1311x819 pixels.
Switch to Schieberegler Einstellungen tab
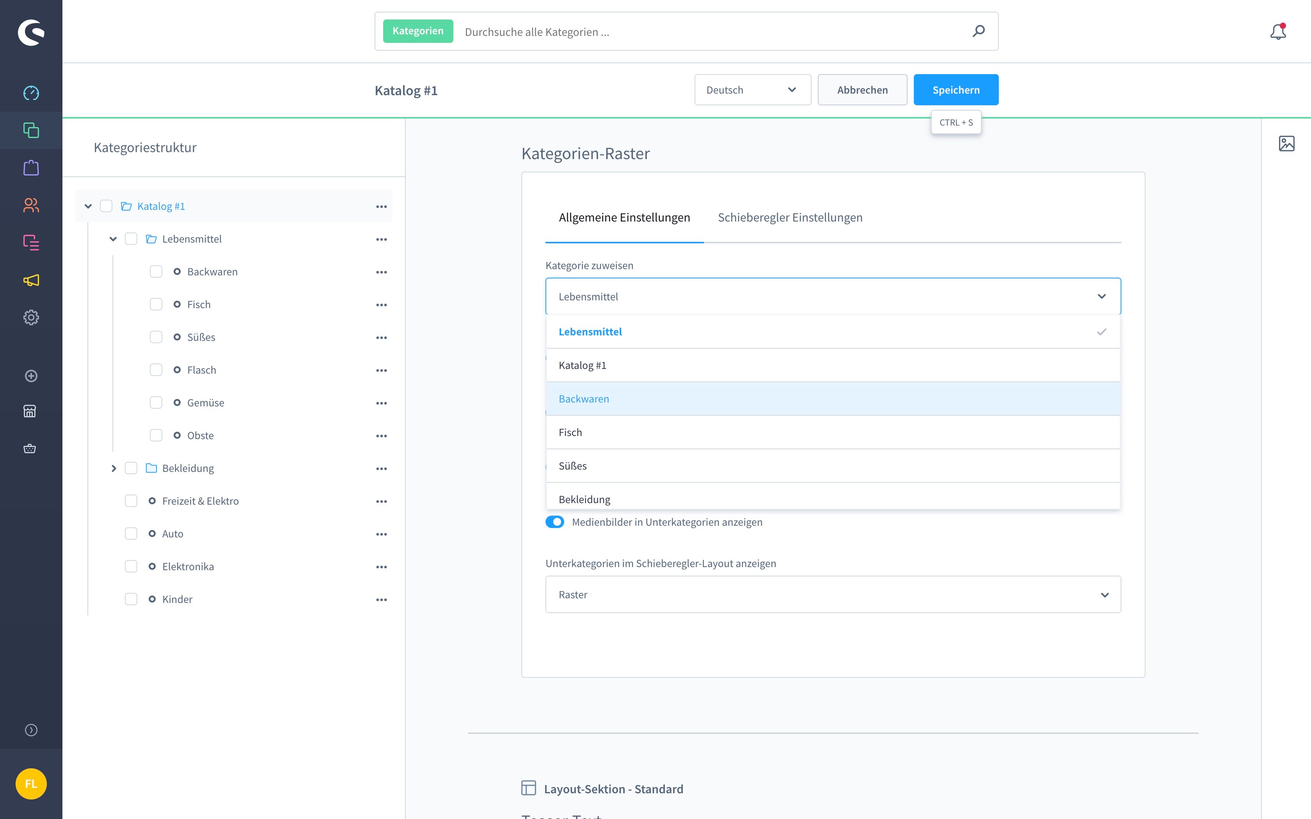pyautogui.click(x=790, y=217)
